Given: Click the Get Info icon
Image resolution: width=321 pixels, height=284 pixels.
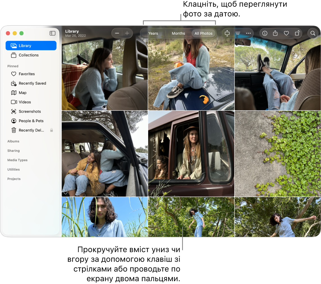Looking at the screenshot, I should (x=265, y=33).
